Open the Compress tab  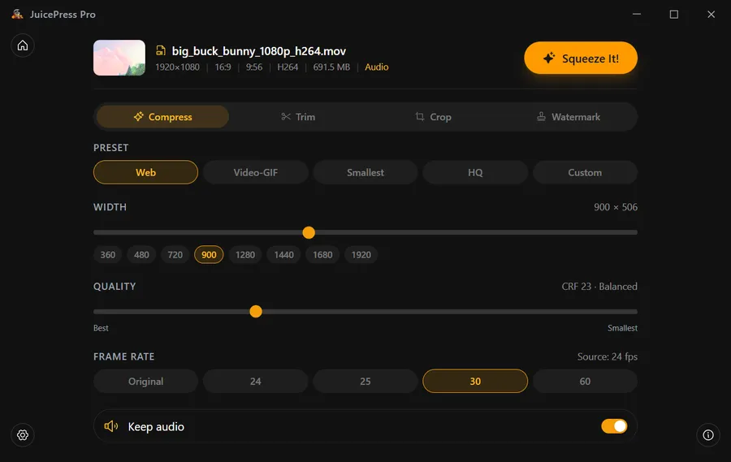click(163, 117)
